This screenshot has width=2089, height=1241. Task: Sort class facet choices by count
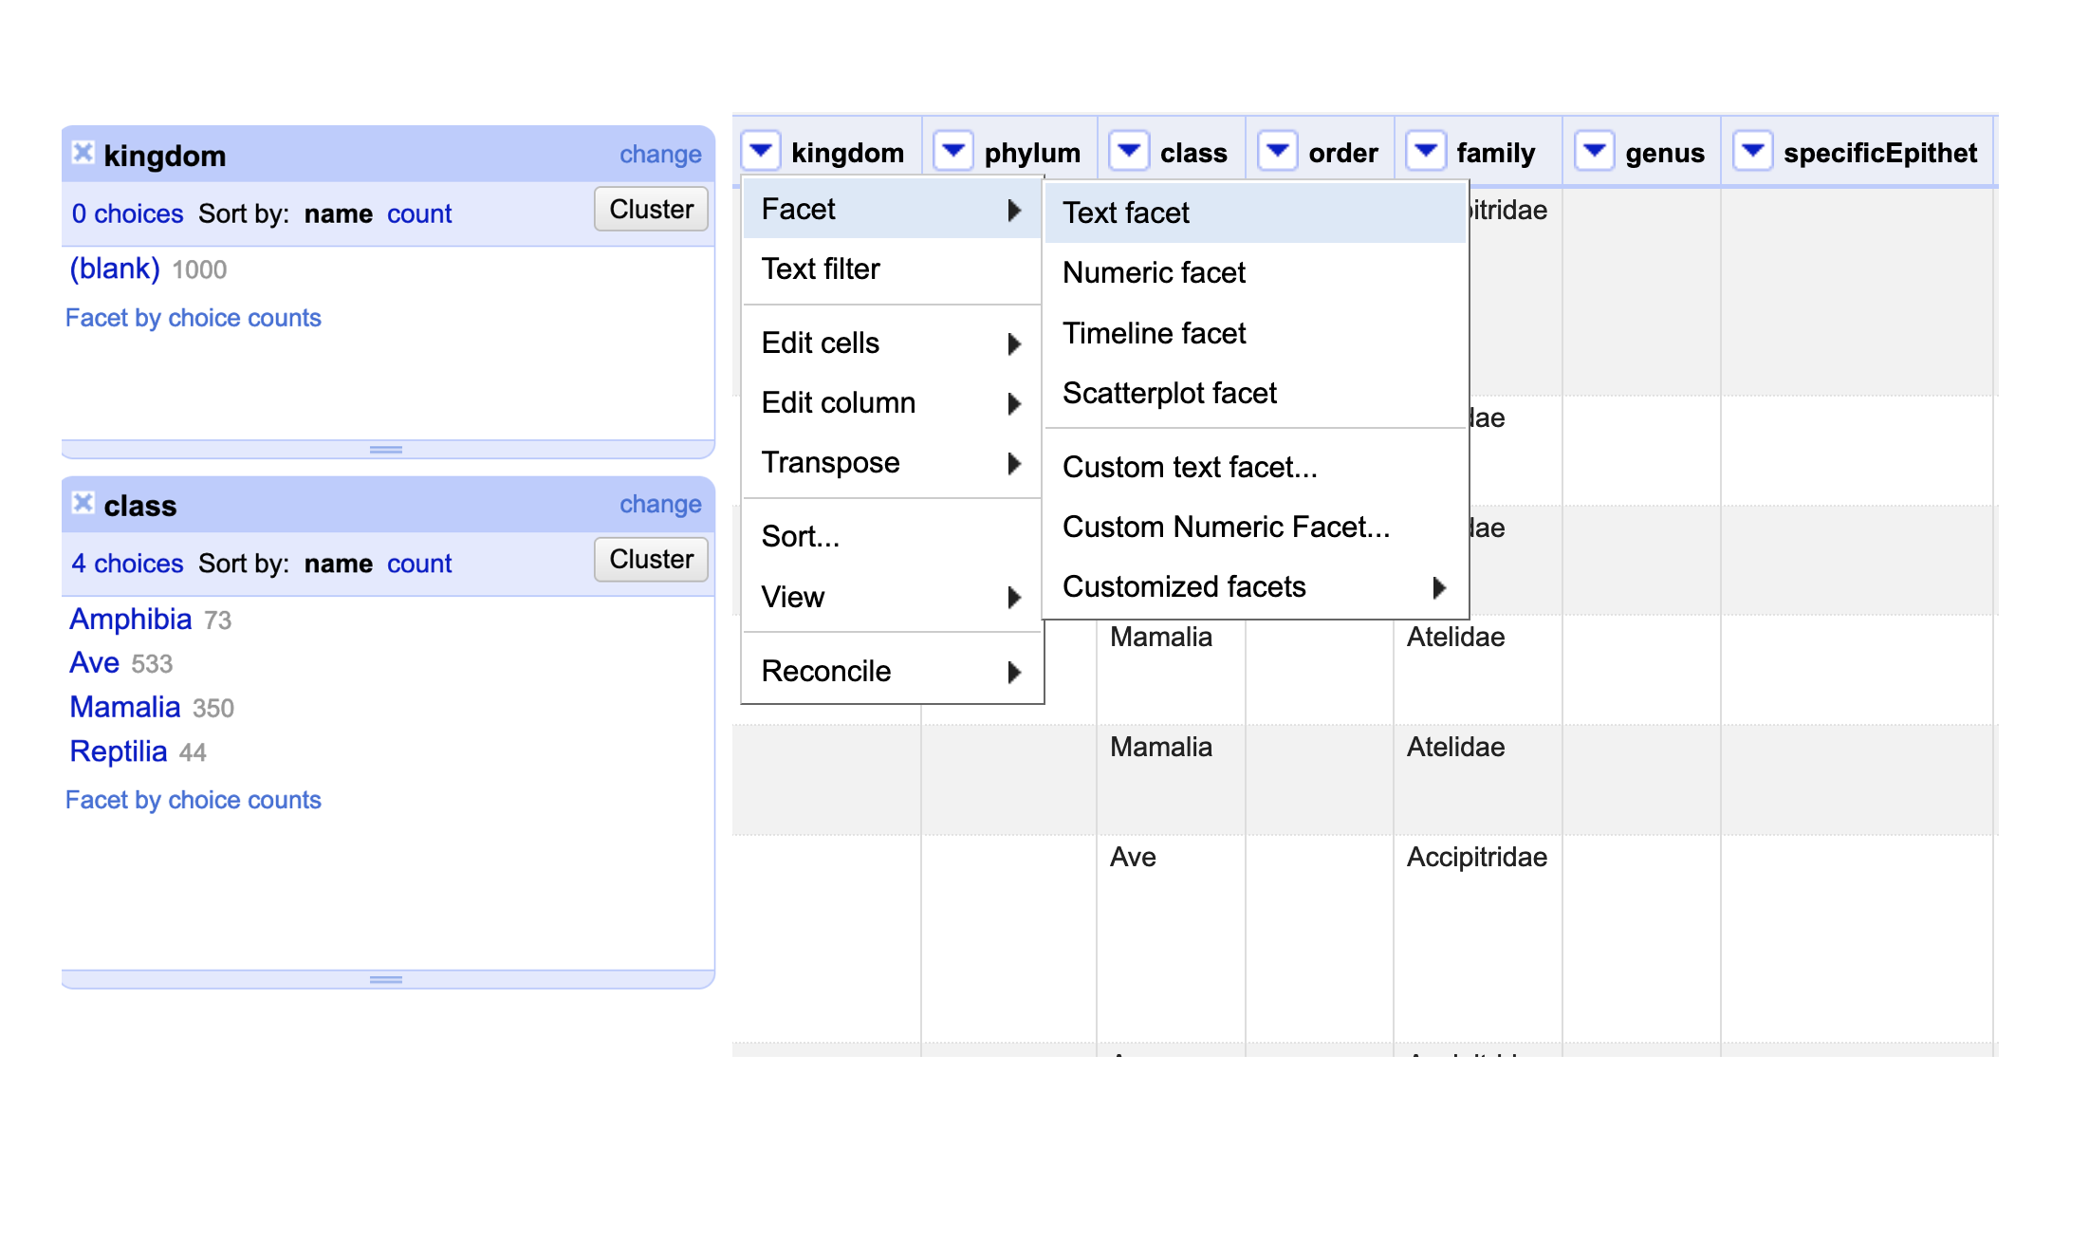click(x=419, y=564)
